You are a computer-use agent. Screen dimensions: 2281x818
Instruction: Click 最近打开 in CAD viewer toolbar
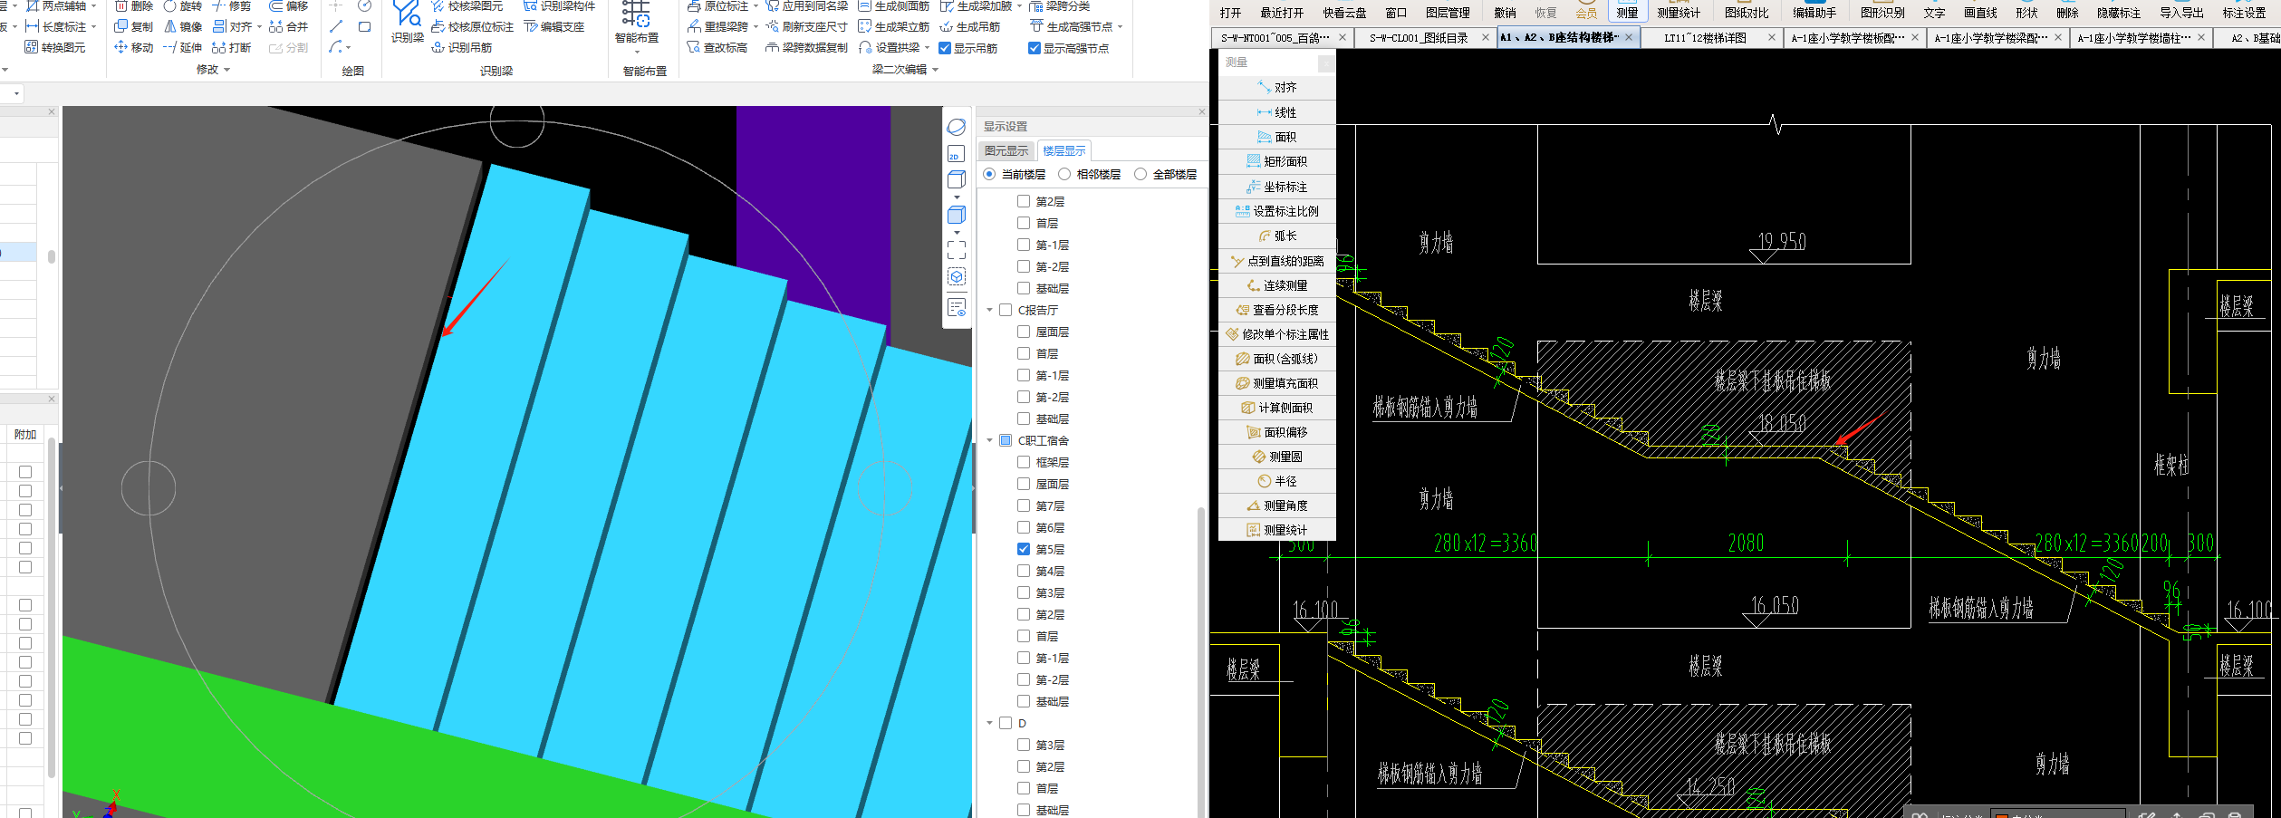(1282, 13)
